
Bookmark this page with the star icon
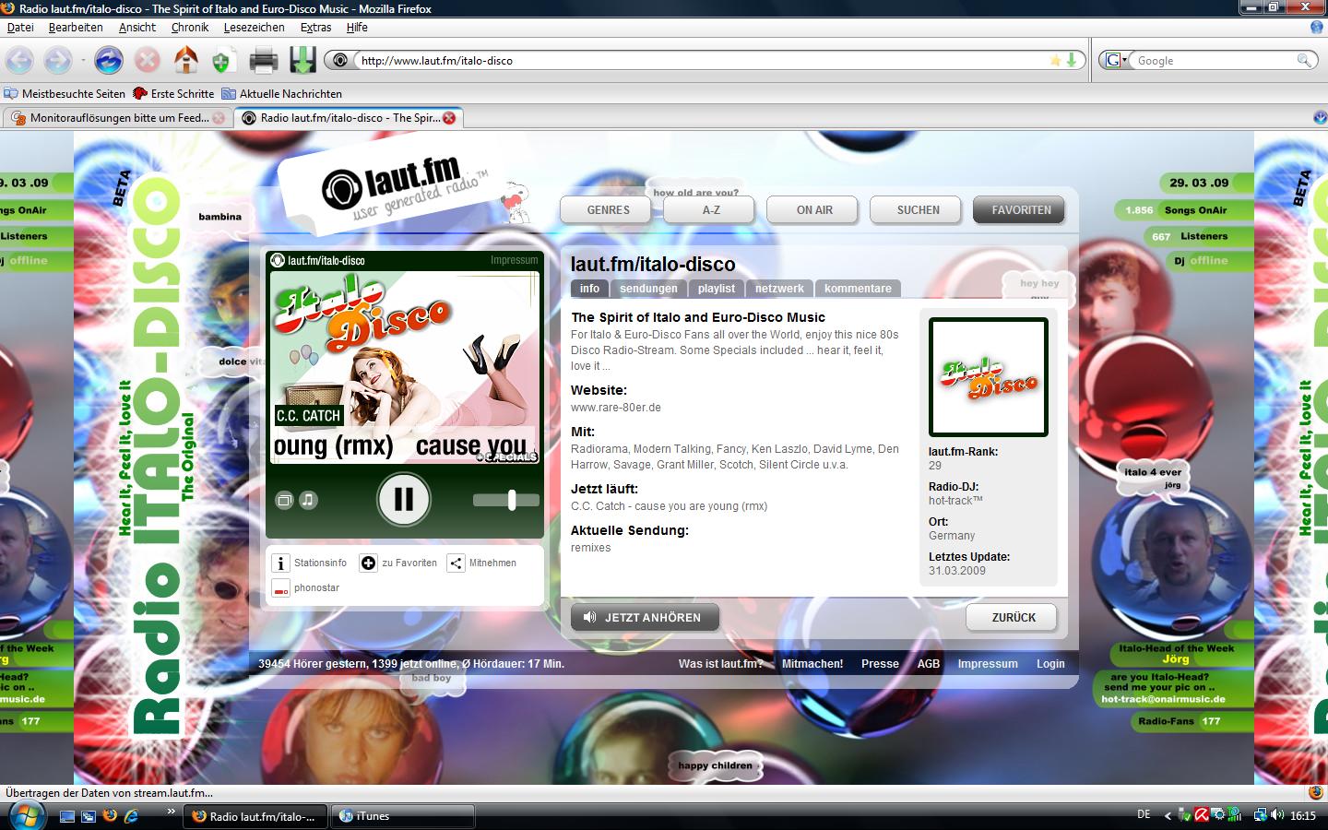pyautogui.click(x=1055, y=60)
